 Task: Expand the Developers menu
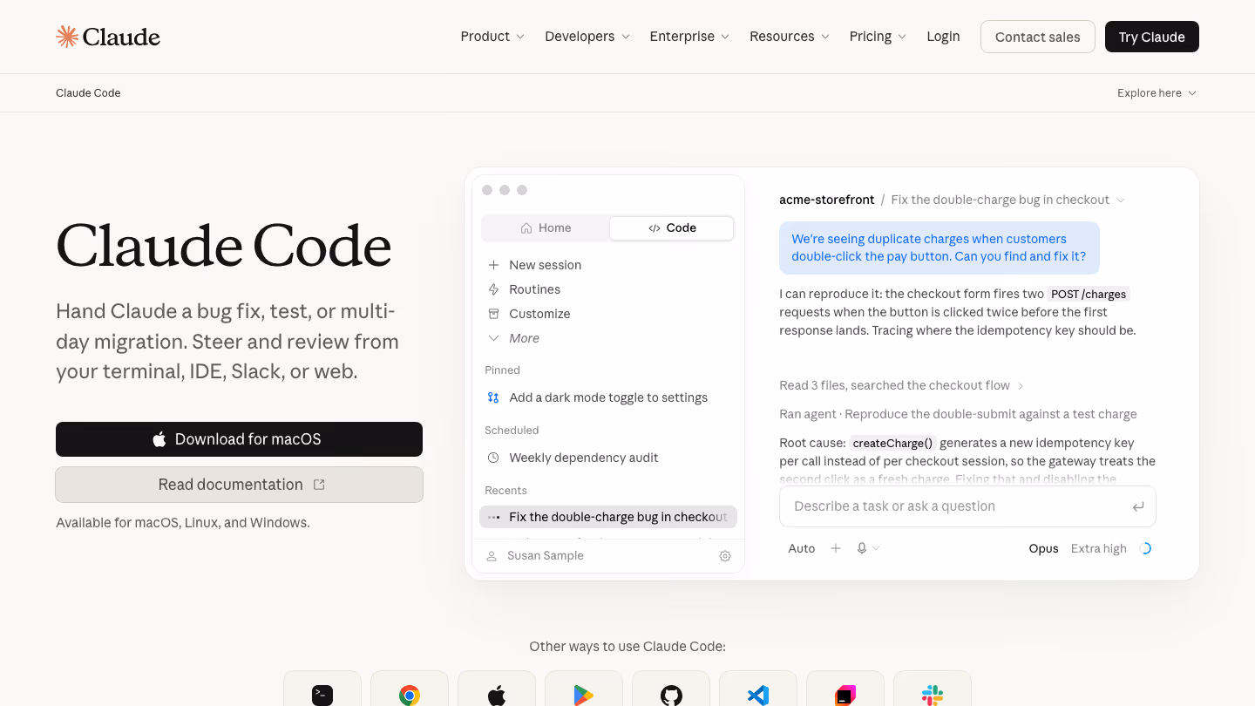[x=587, y=37]
